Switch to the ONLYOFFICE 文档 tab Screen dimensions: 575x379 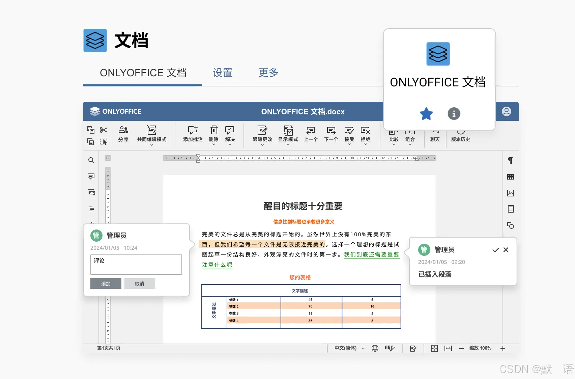143,73
